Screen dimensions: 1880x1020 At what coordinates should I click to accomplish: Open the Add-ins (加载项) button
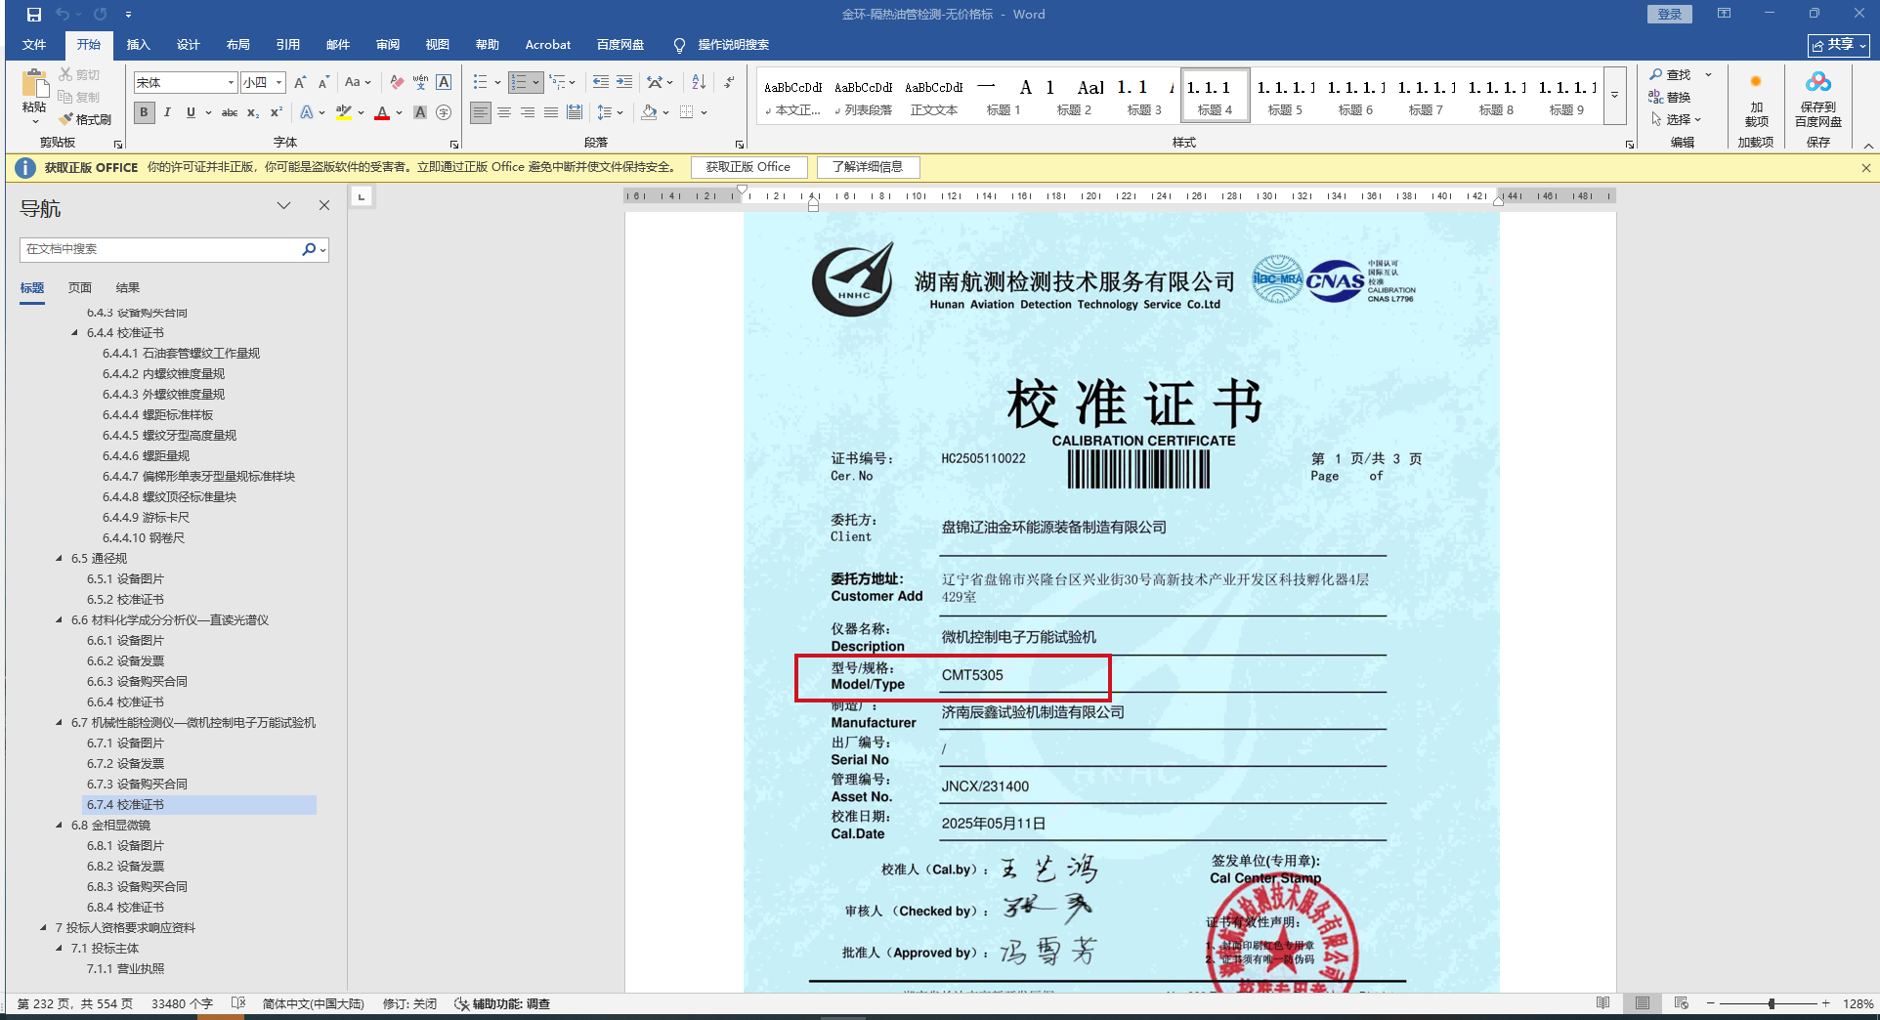coord(1756,99)
